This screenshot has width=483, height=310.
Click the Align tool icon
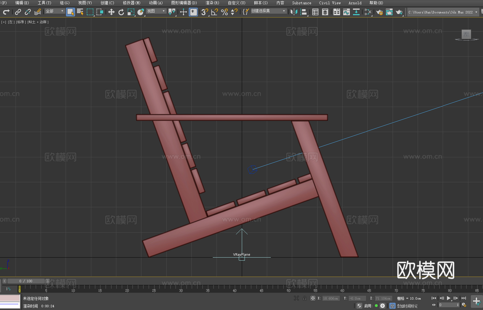click(x=304, y=12)
